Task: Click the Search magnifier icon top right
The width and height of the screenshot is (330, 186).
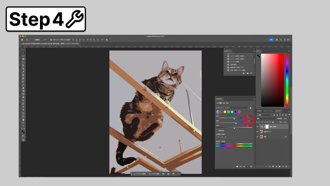Action: (x=281, y=40)
